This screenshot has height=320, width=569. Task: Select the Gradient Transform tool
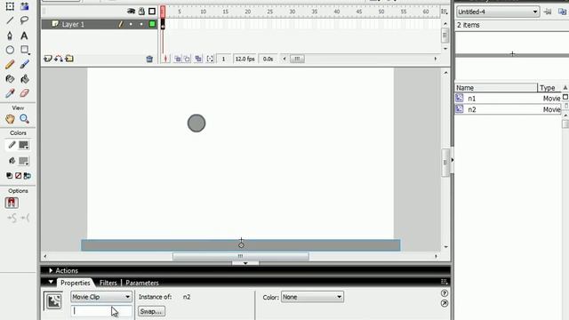(24, 6)
